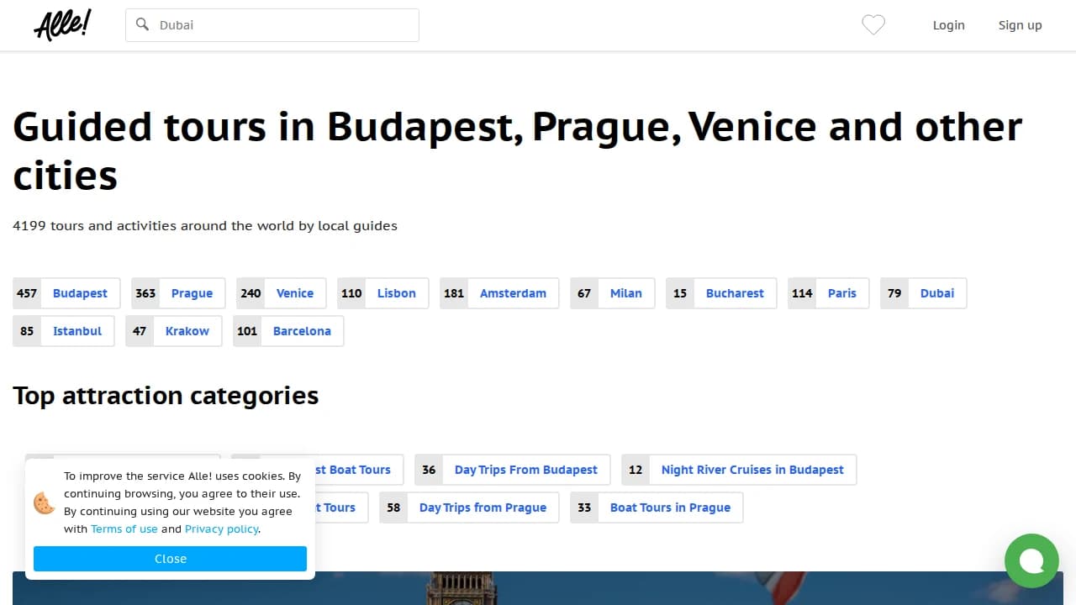View tours in Dubai

936,293
